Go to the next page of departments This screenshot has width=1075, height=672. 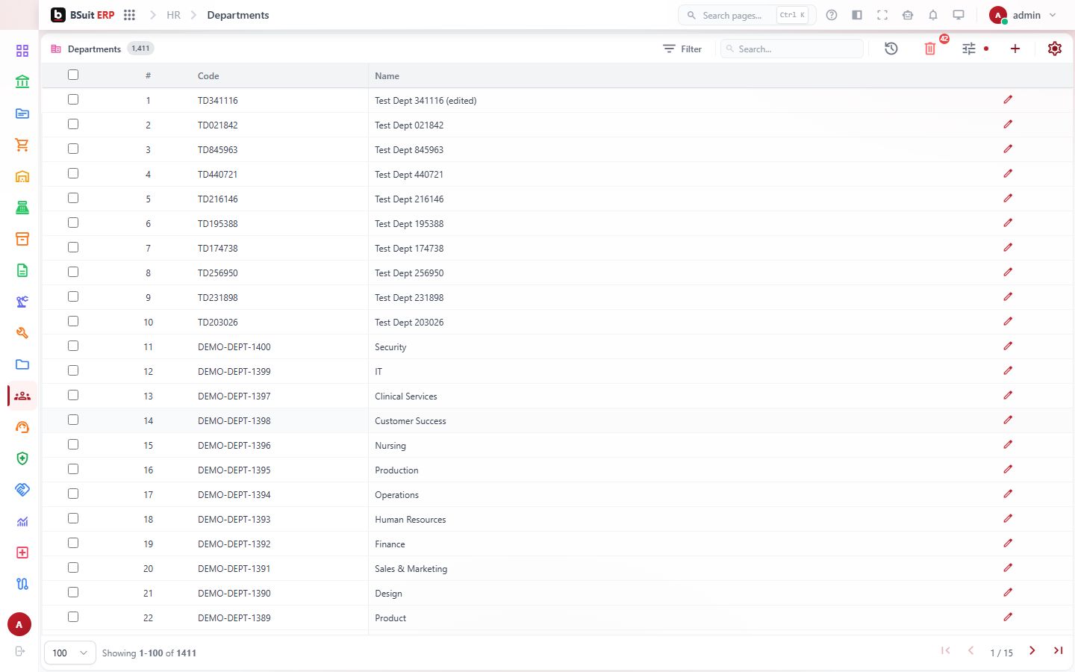[x=1032, y=651]
